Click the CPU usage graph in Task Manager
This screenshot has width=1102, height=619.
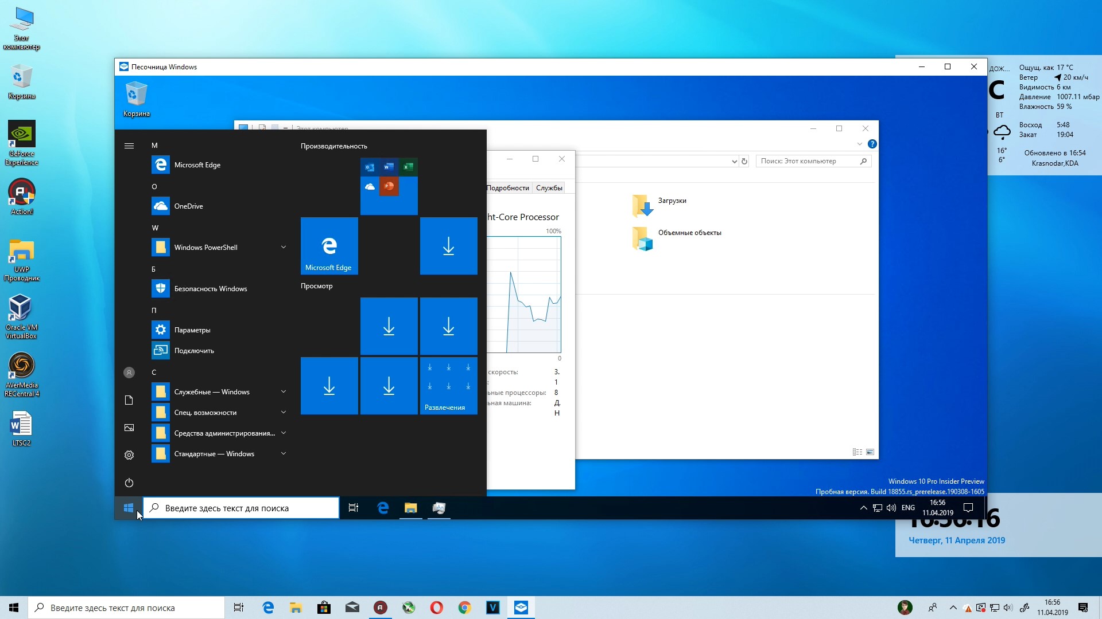pos(524,295)
